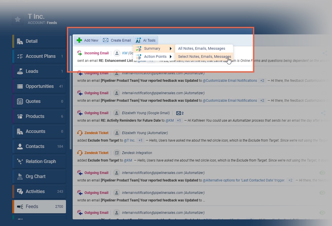This screenshot has width=332, height=226.
Task: Toggle the eye icon on the bottom Outgoing Email
Action: 322,213
